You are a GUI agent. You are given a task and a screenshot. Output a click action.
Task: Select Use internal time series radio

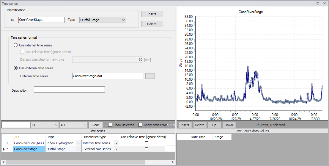15,45
